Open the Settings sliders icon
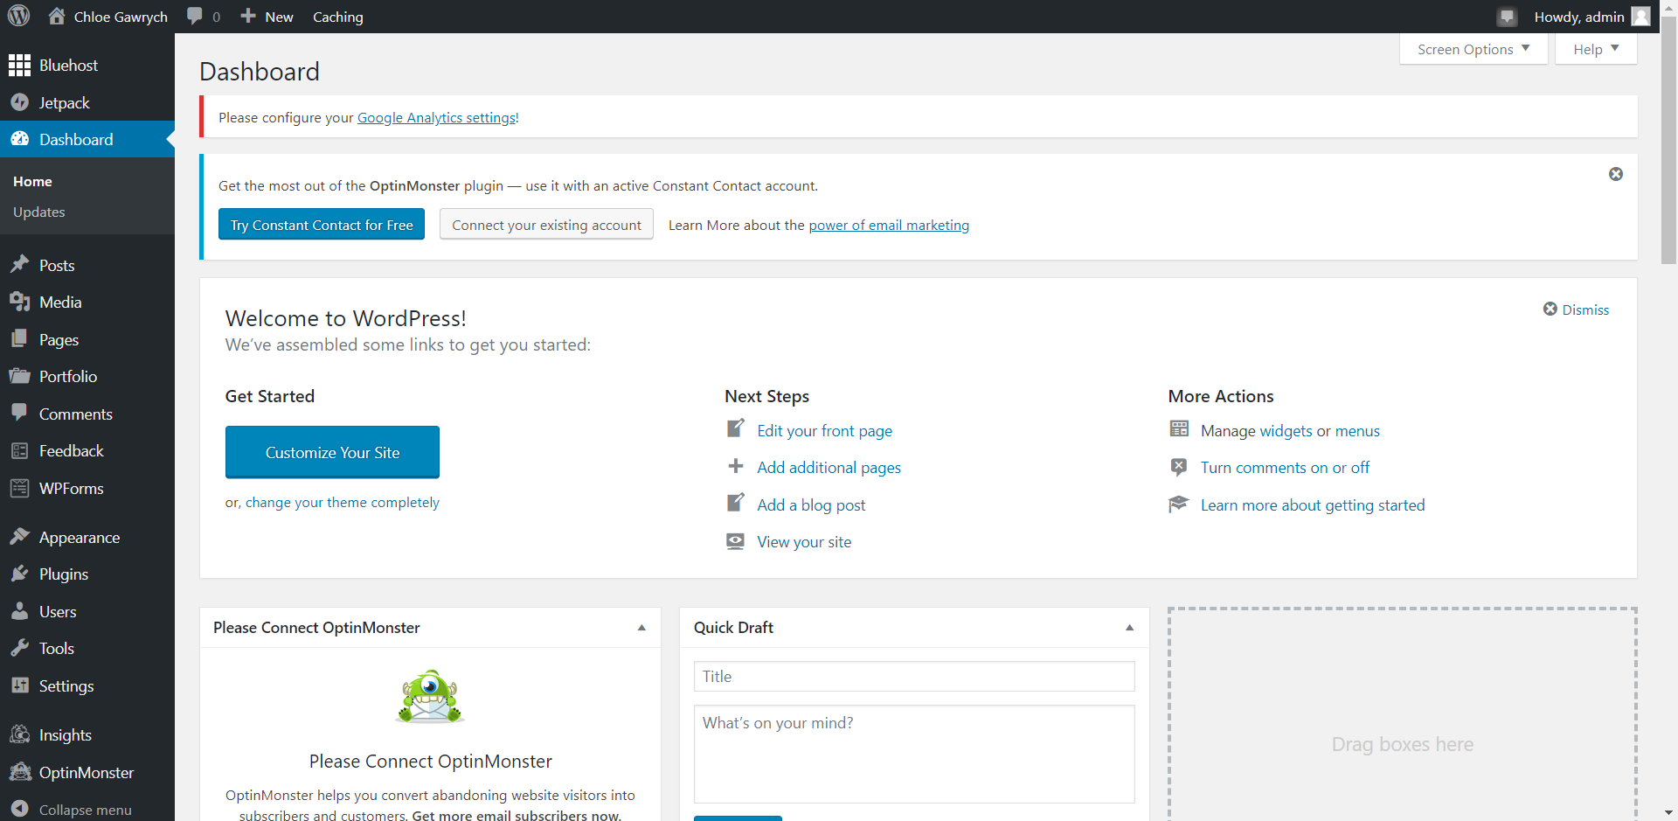This screenshot has width=1678, height=821. [19, 685]
